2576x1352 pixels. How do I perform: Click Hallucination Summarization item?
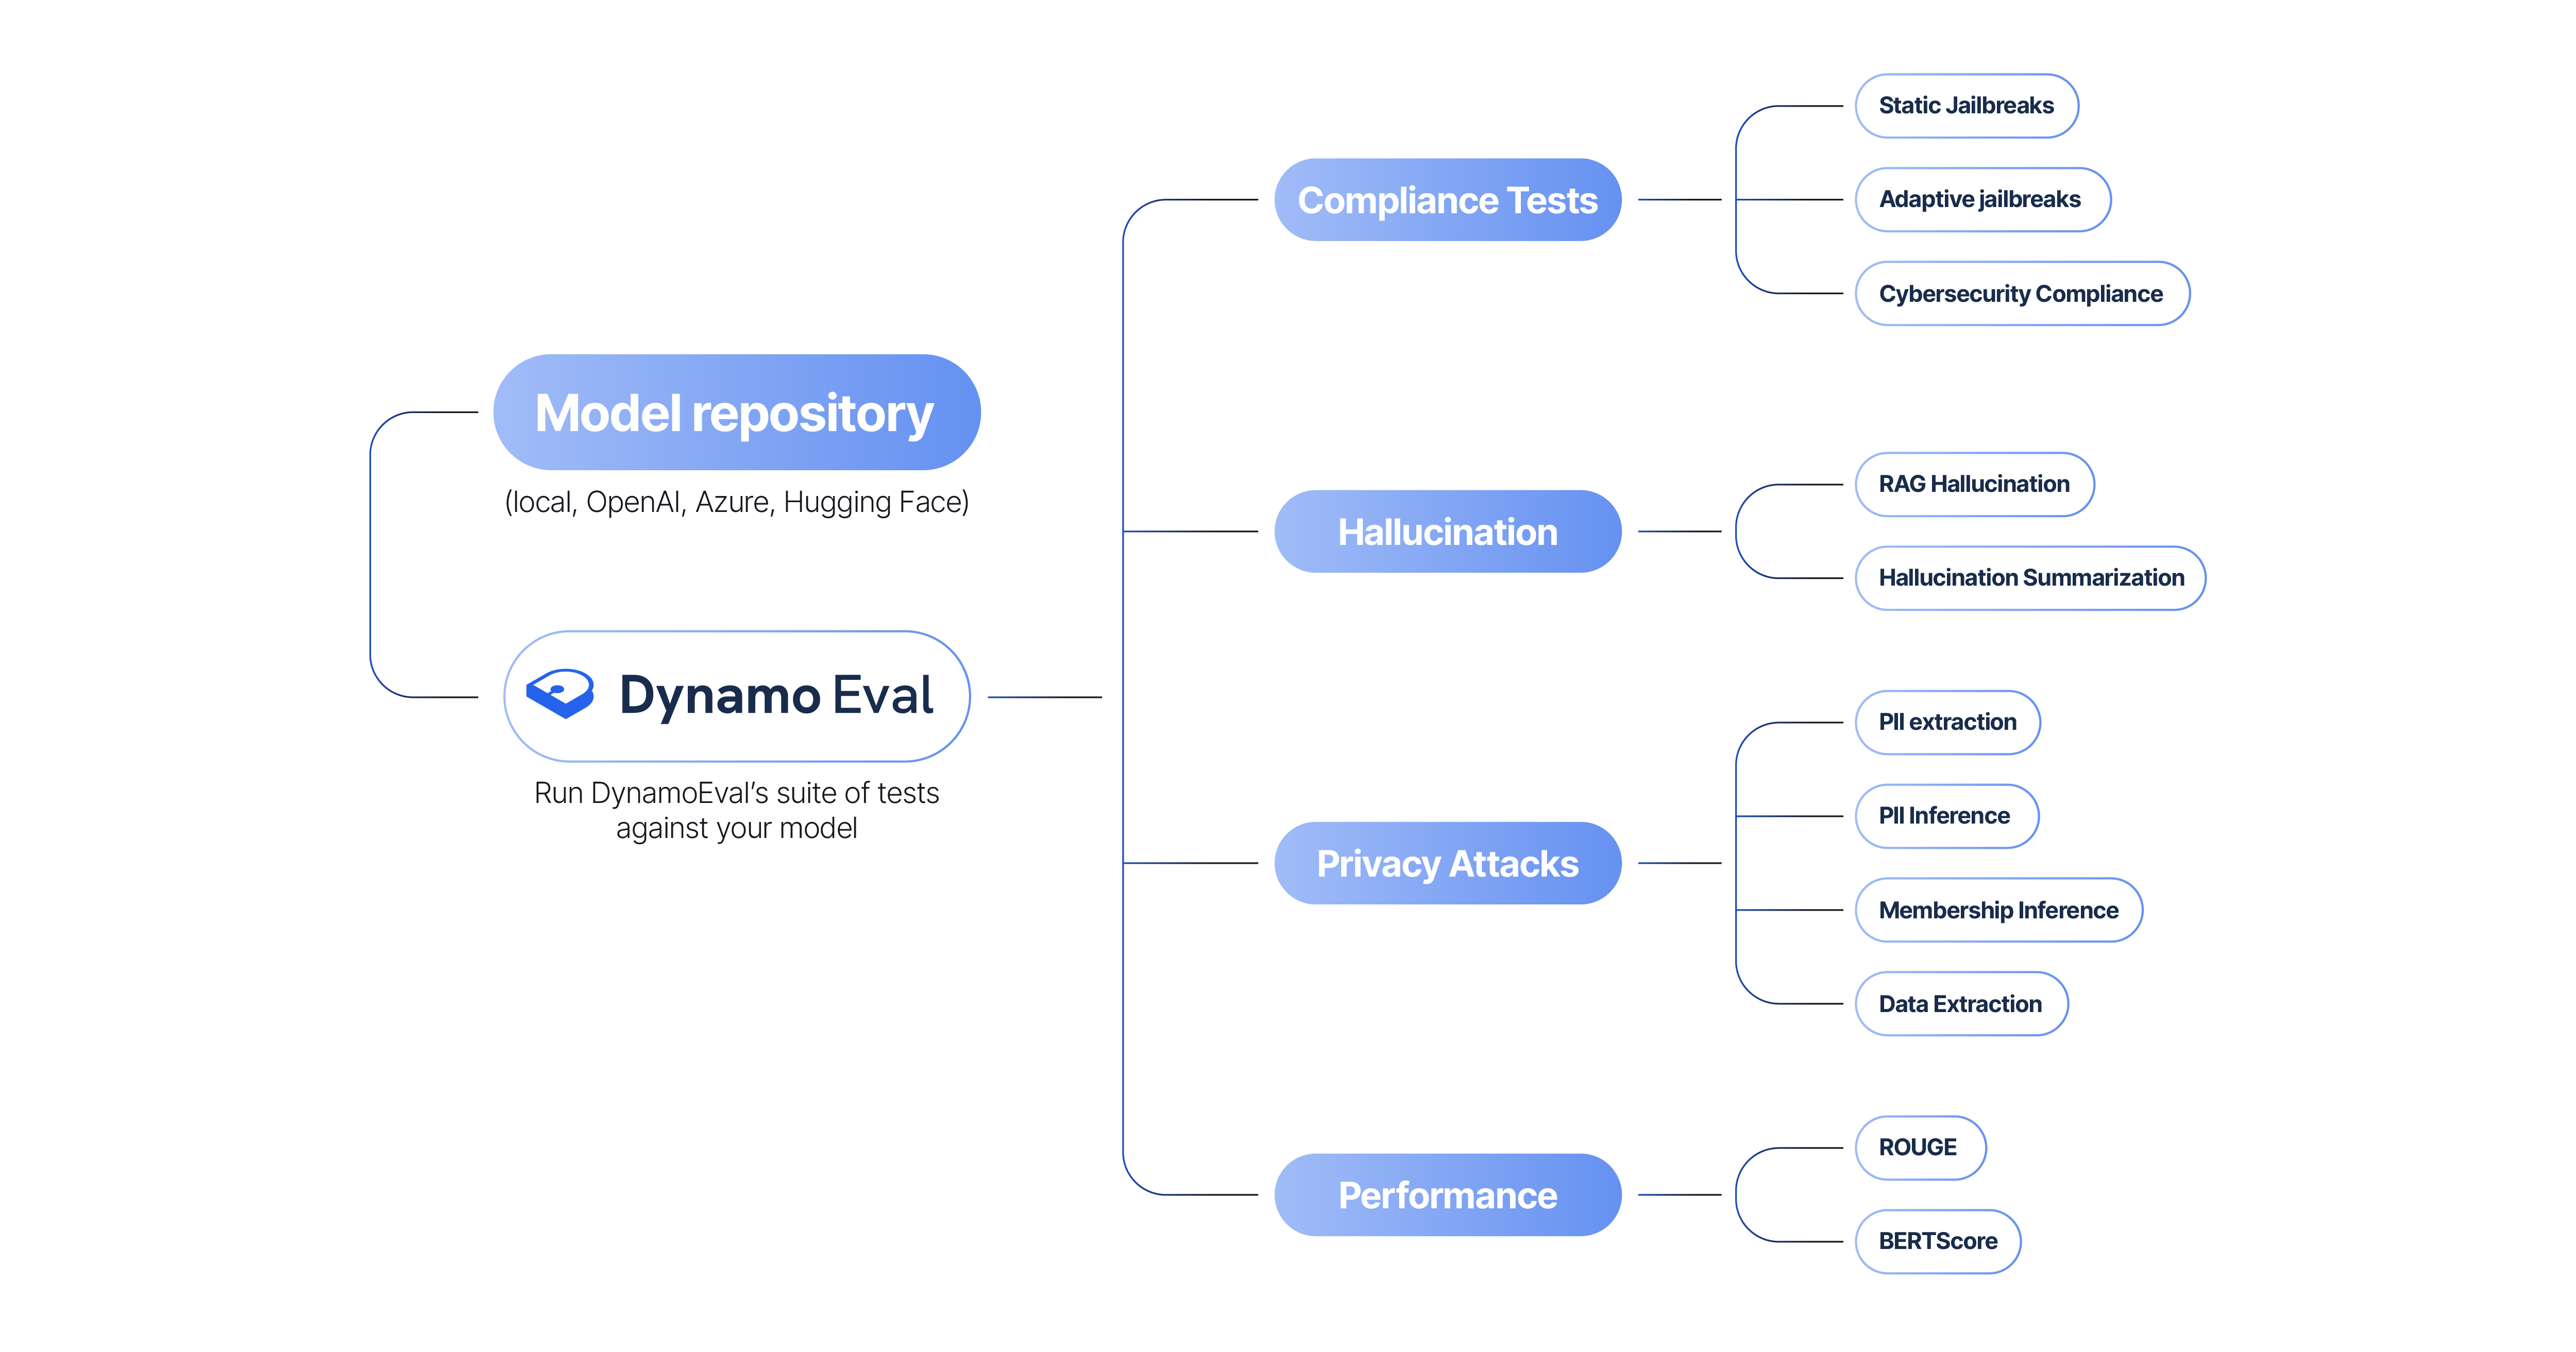pos(2030,578)
